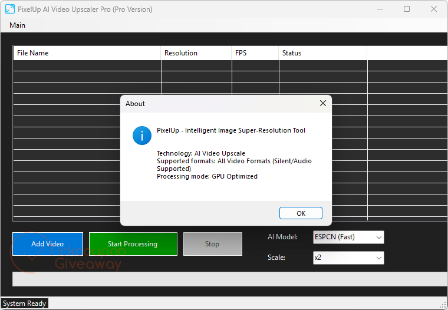
Task: Click the Scale label
Action: pos(276,258)
